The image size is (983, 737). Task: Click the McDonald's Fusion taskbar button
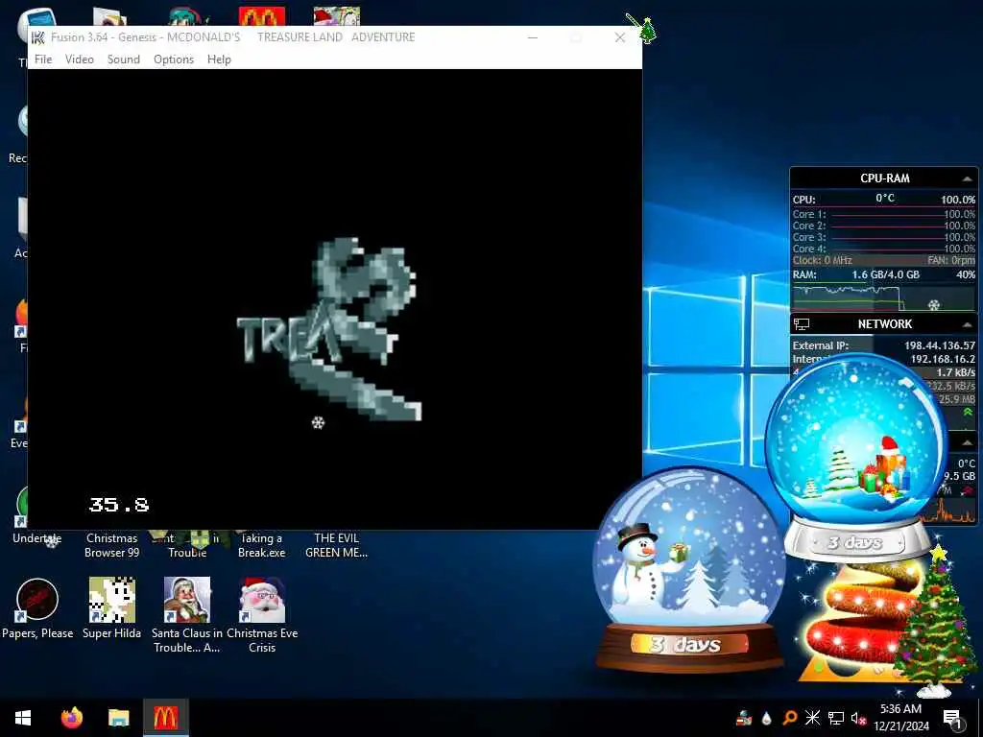point(165,718)
